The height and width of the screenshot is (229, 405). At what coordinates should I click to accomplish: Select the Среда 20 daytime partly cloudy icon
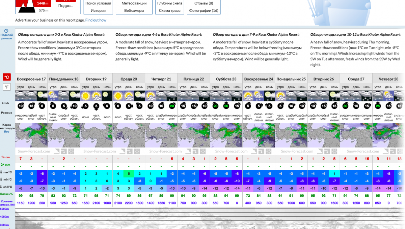pyautogui.click(x=129, y=95)
